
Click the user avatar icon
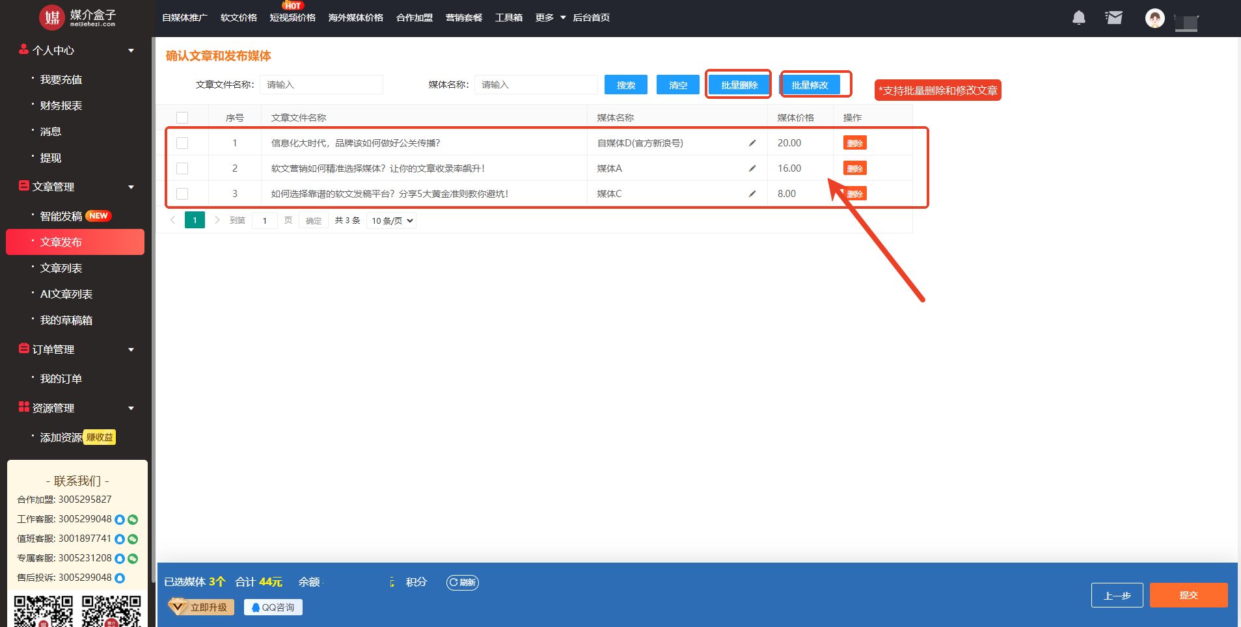[1154, 18]
